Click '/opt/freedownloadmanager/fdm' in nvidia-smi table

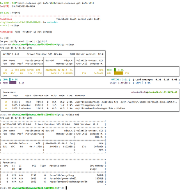pyautogui.click(x=68, y=182)
